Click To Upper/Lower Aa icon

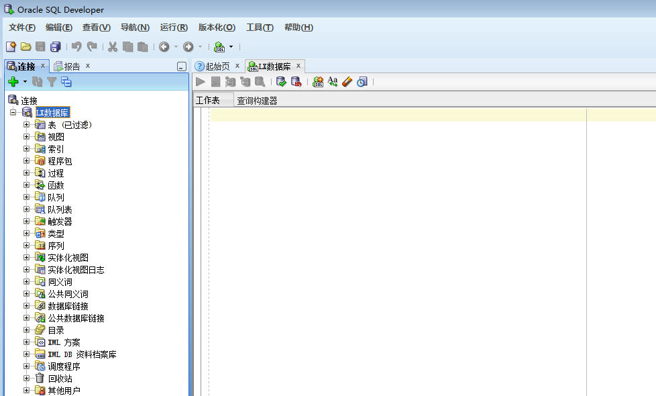point(333,82)
